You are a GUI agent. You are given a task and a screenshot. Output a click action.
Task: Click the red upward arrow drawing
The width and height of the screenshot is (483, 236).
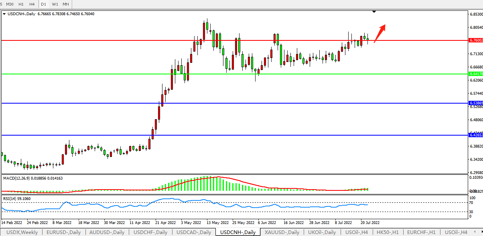pyautogui.click(x=380, y=33)
